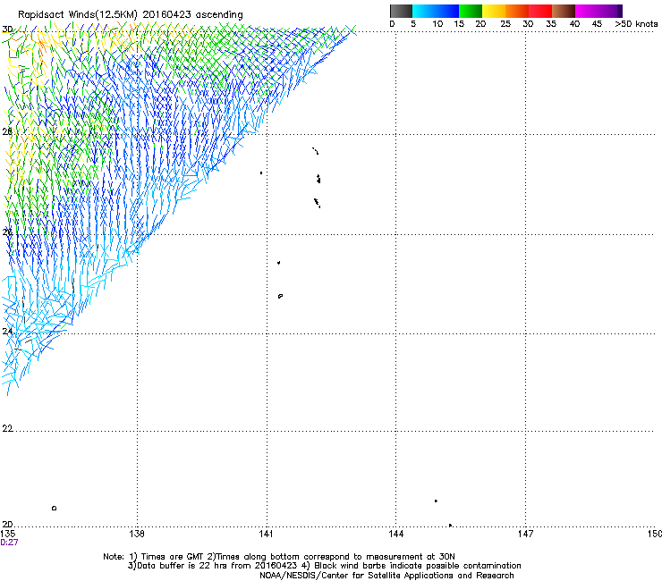Click the credit 'NOAA/NESDIS/Center for Satellite Applications and Research'
The height and width of the screenshot is (581, 662).
pos(386,576)
